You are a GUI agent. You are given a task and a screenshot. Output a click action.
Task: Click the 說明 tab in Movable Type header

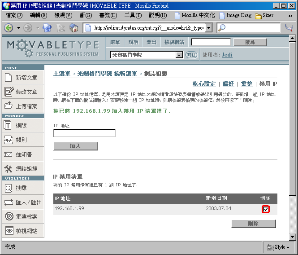[x=134, y=42]
